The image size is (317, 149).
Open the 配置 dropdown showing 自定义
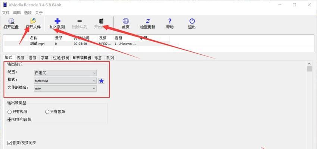click(x=65, y=73)
